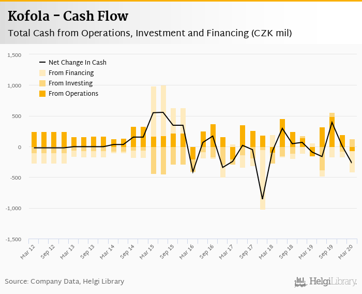Click the HelgiLibrary logo icon
The width and height of the screenshot is (362, 294).
(x=301, y=282)
